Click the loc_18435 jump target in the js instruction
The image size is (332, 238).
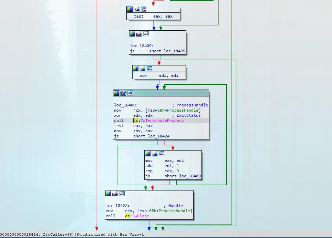click(x=174, y=51)
